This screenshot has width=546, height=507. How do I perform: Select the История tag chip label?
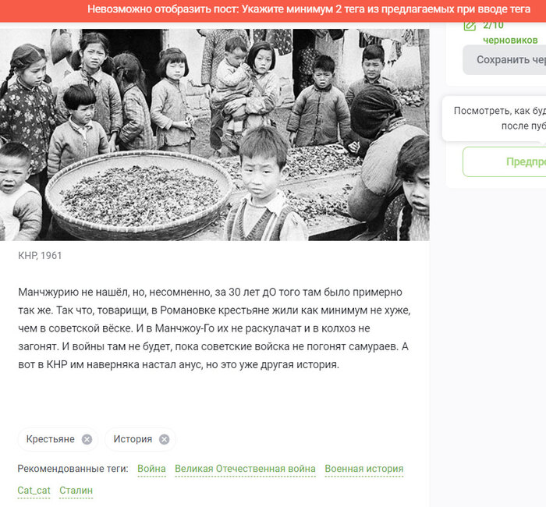click(x=133, y=439)
